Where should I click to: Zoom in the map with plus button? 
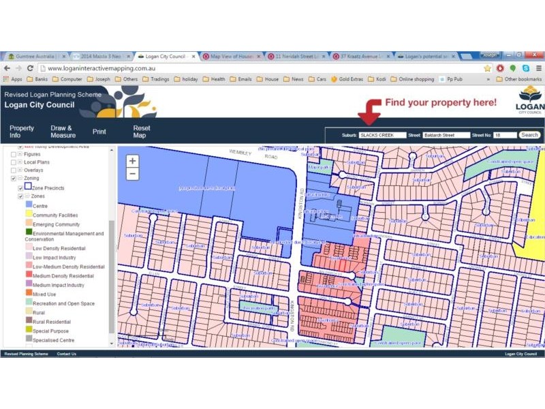pos(132,161)
